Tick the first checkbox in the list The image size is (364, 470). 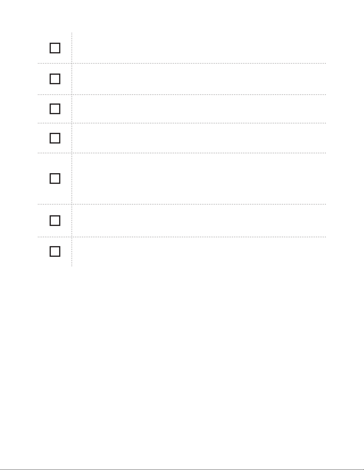point(55,48)
